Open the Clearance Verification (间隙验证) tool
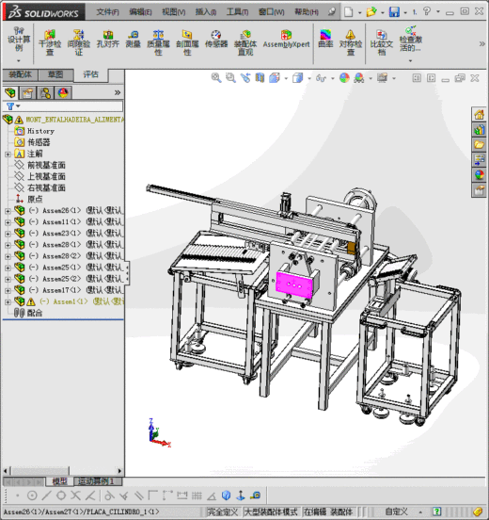The image size is (489, 520). click(79, 42)
